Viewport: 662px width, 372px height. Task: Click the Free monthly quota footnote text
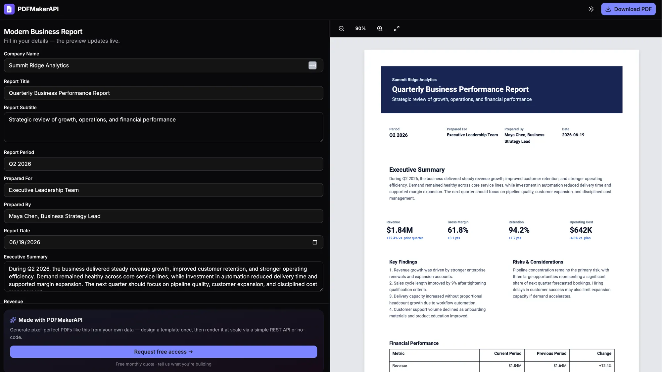coord(164,364)
